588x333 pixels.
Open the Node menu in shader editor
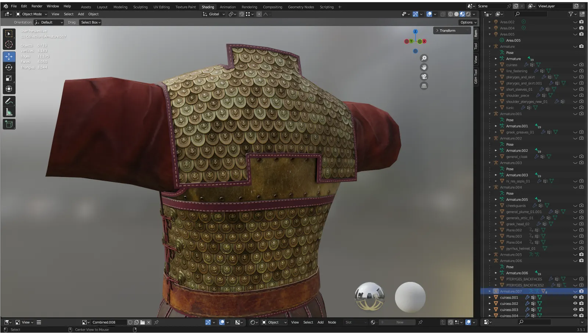tap(332, 322)
